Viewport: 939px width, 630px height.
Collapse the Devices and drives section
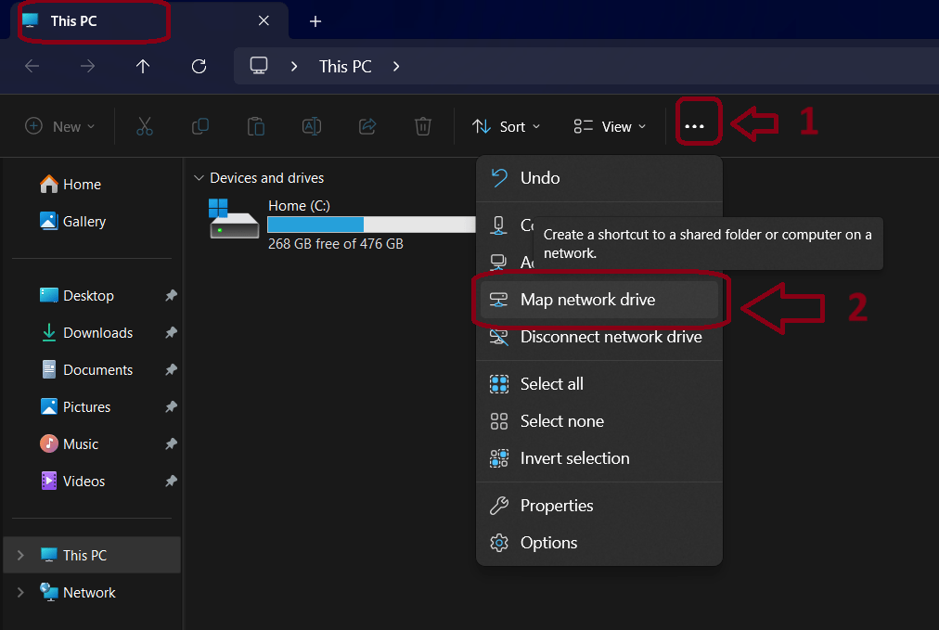coord(199,177)
